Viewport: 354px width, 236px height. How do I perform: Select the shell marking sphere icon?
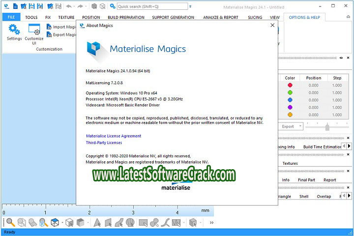tap(130, 222)
